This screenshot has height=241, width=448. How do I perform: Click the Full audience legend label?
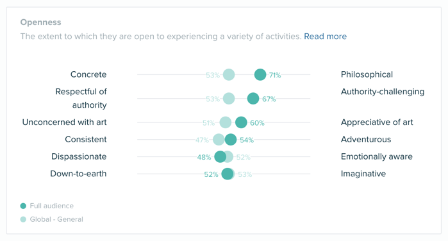coord(52,206)
